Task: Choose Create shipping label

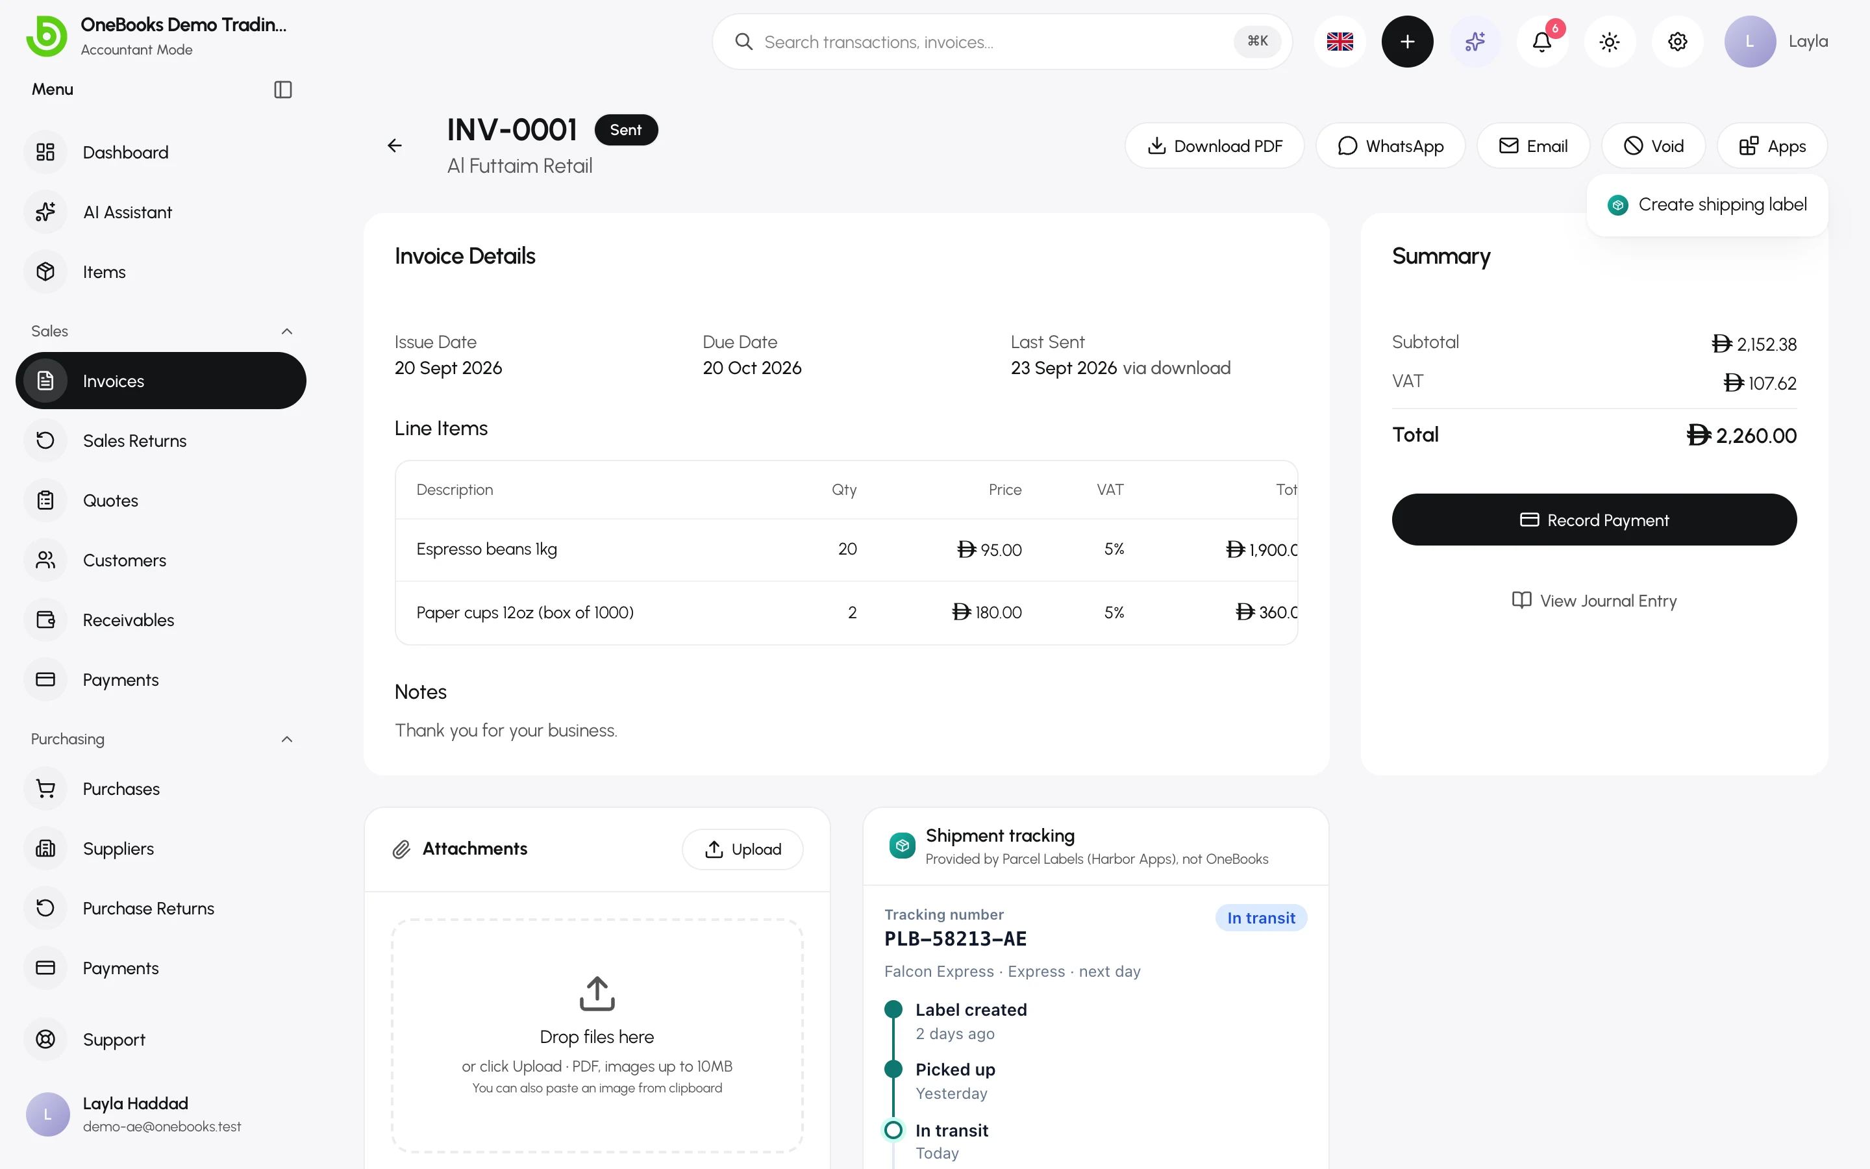Action: (x=1708, y=205)
